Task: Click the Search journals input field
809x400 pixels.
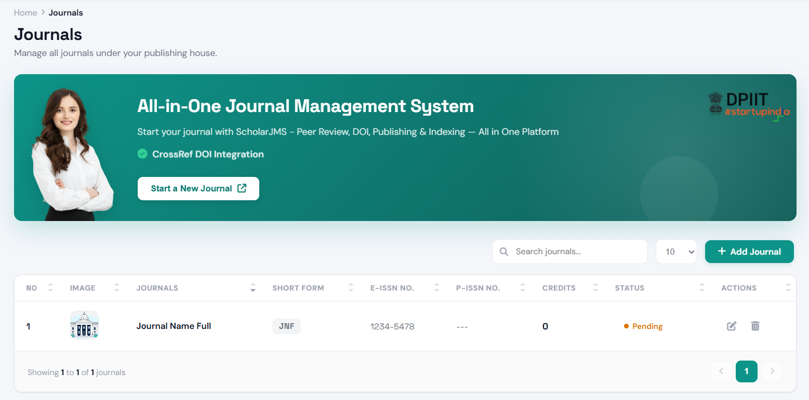Action: pos(570,252)
